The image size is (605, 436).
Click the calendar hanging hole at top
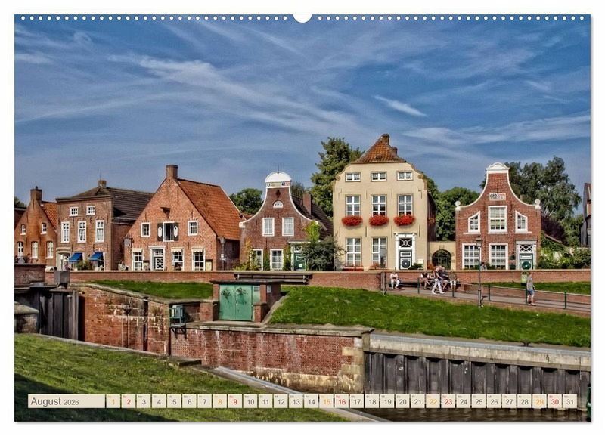pyautogui.click(x=302, y=17)
